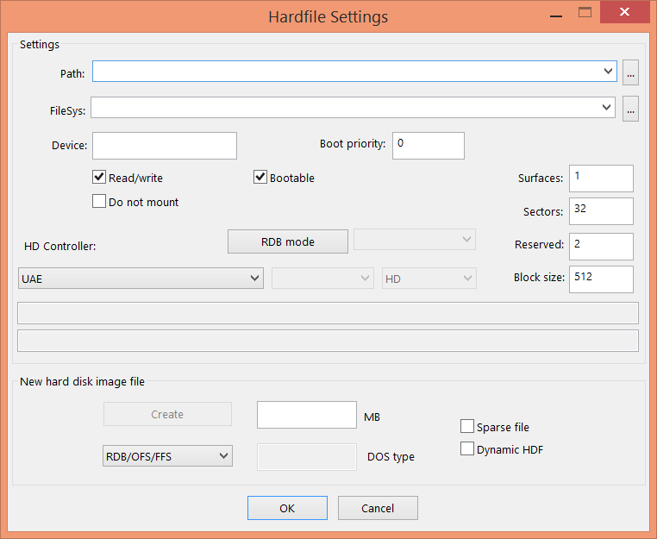Confirm settings with the OK button
Screen dimensions: 657x539
pyautogui.click(x=287, y=508)
